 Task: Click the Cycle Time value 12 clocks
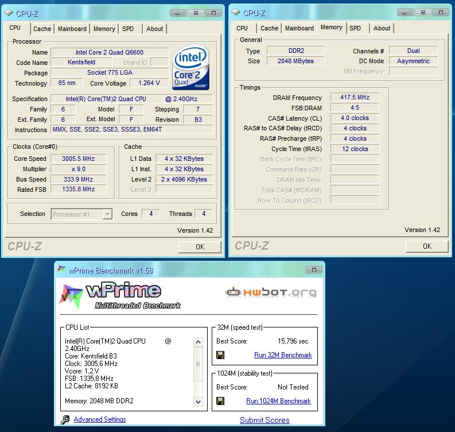coord(355,149)
